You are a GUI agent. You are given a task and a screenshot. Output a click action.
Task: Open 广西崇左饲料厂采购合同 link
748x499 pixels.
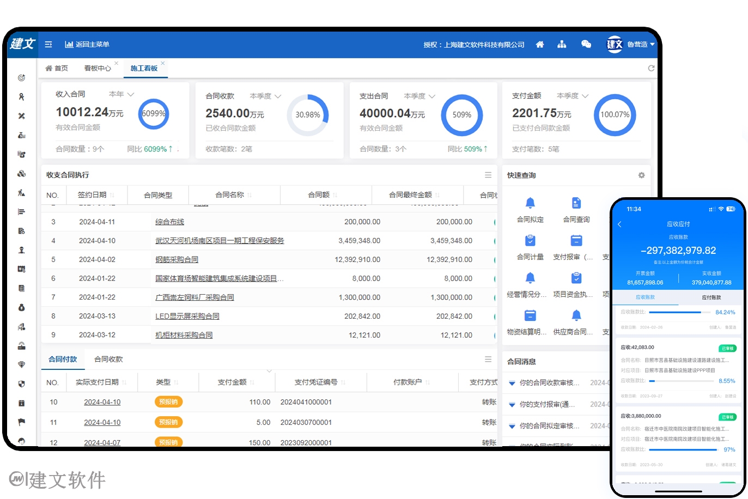pos(194,297)
